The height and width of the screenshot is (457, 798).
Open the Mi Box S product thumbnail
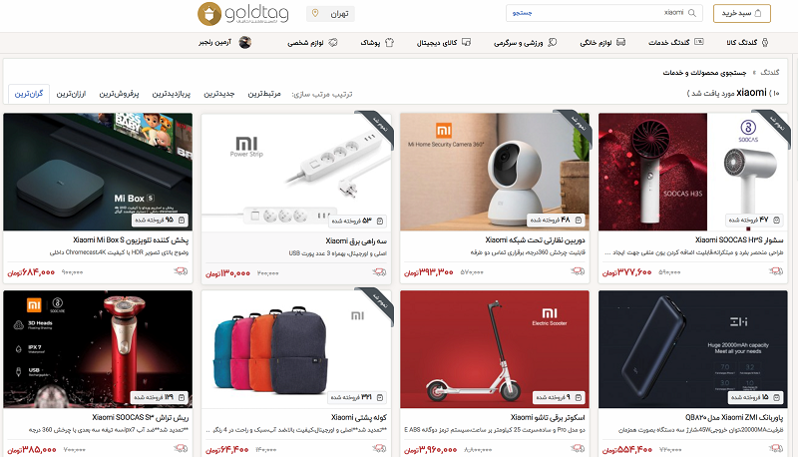pos(98,172)
